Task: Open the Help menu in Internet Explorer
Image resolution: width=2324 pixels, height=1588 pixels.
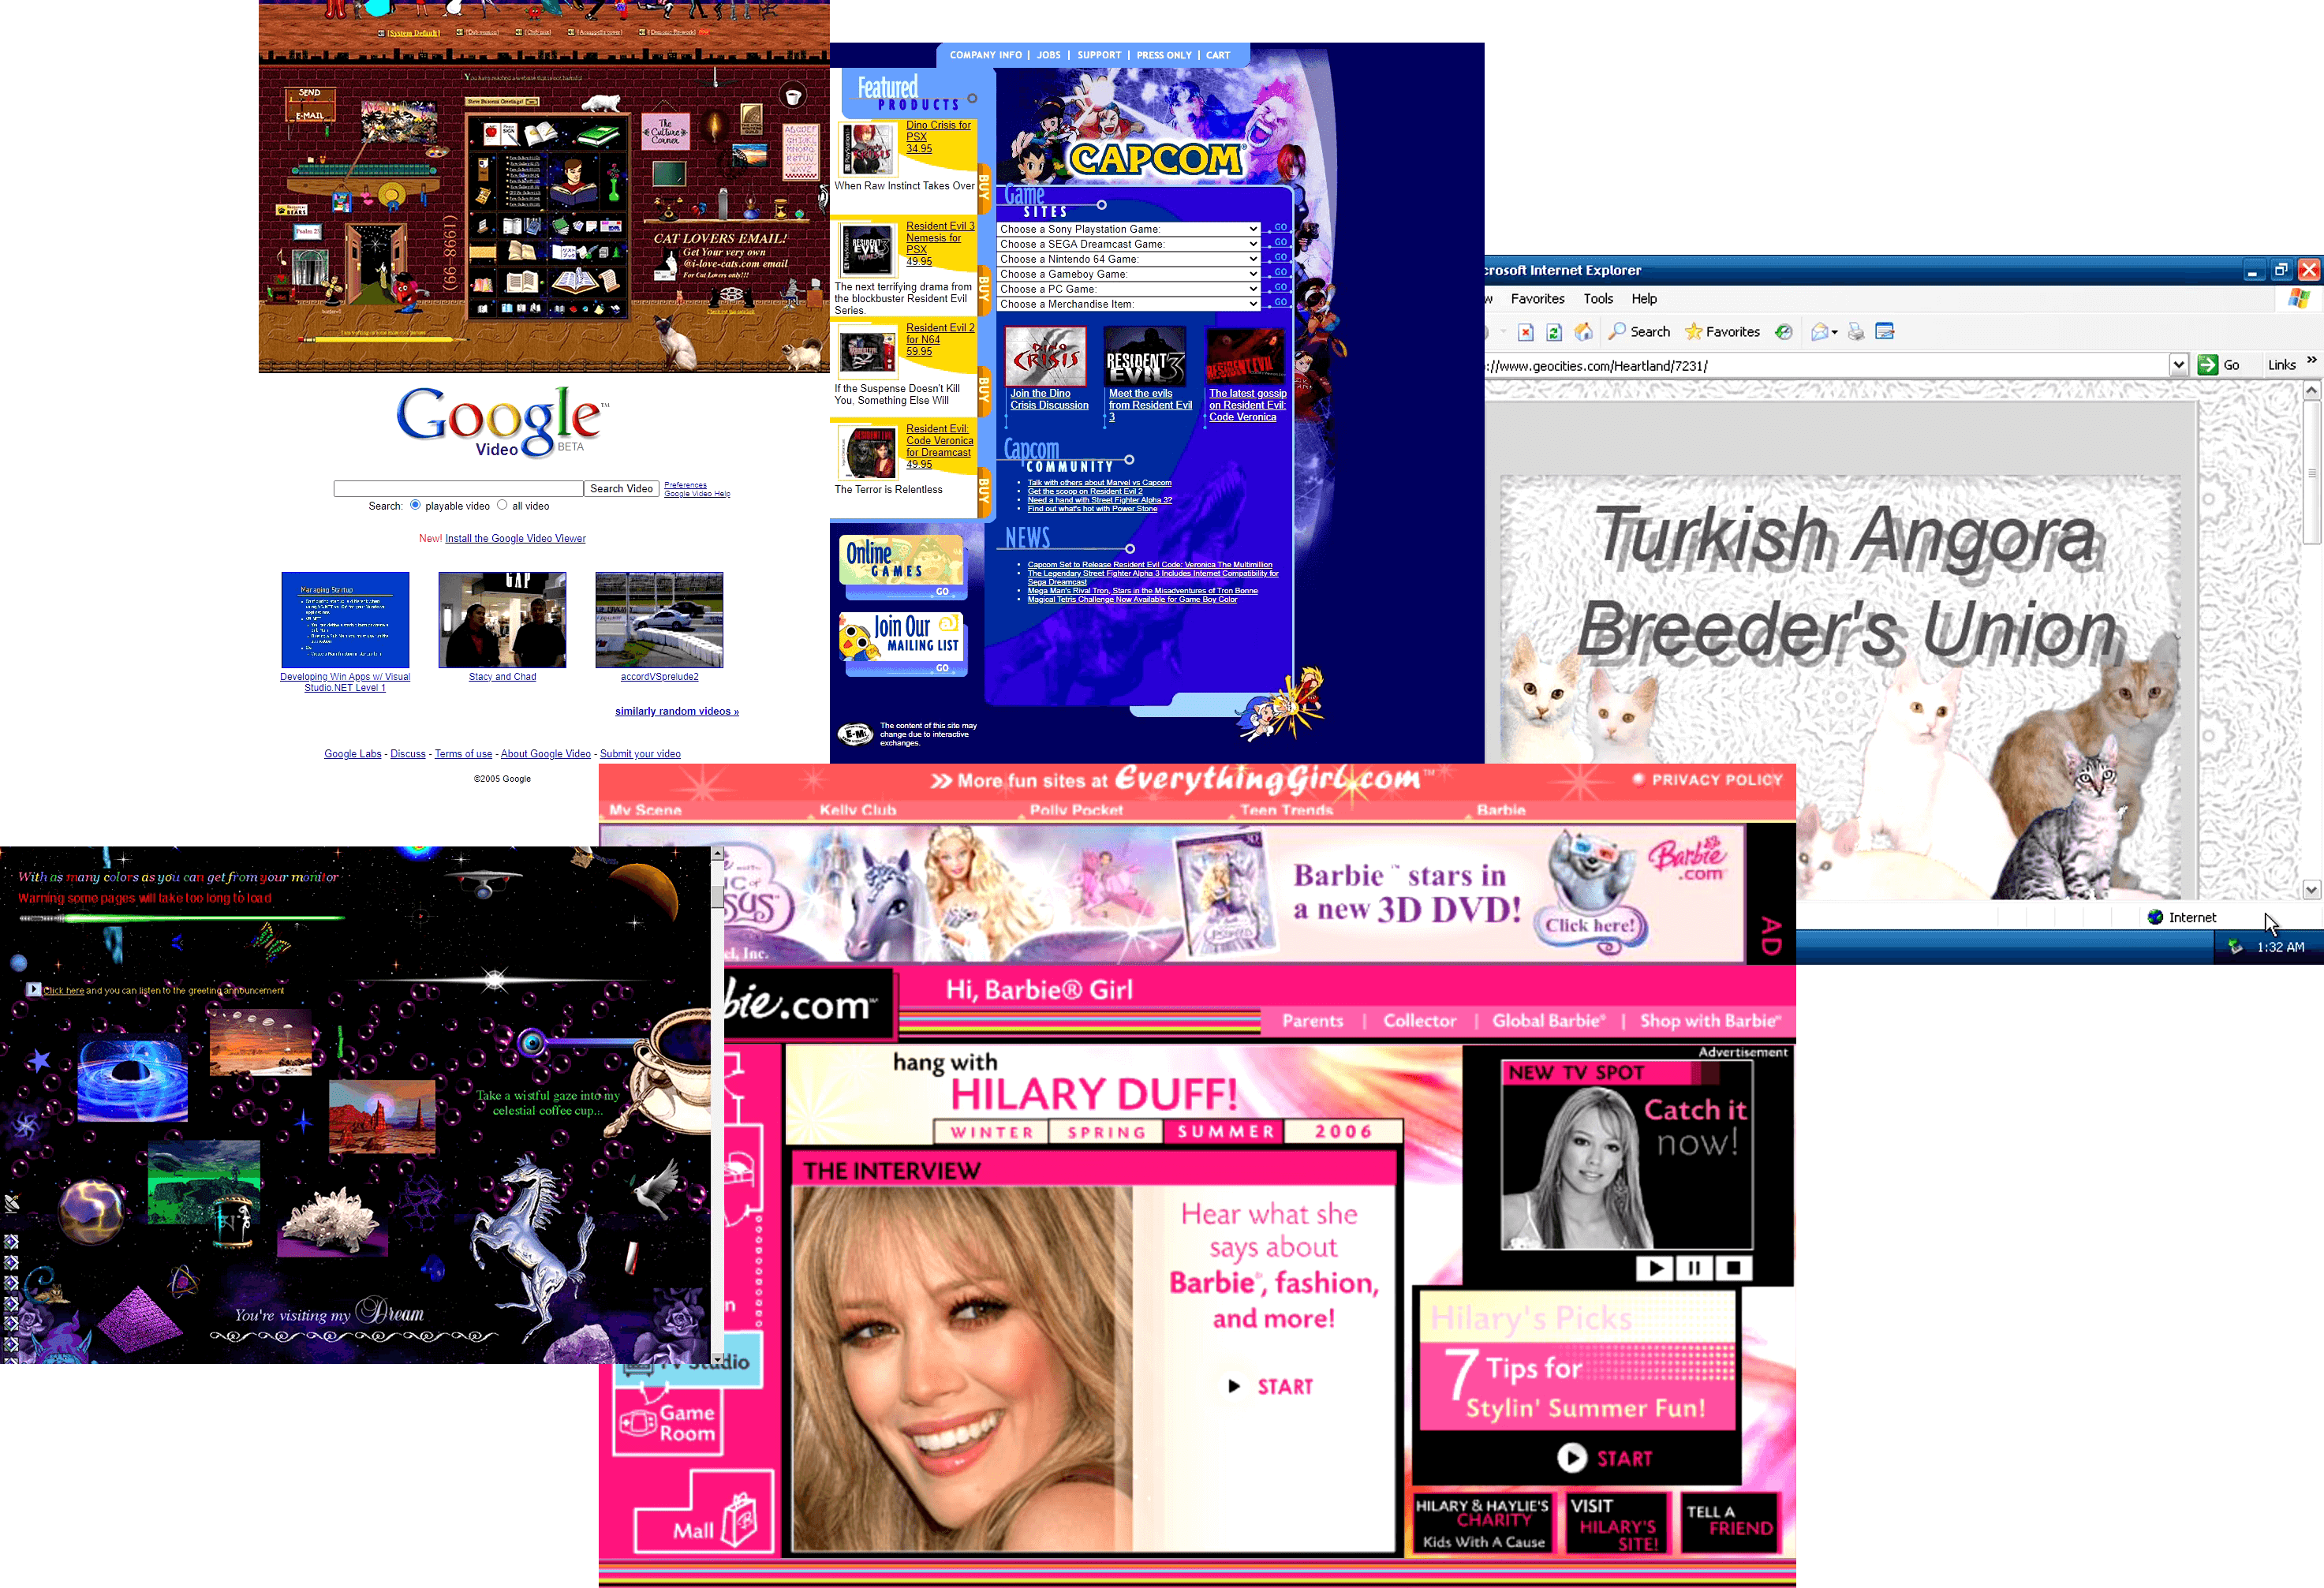Action: click(x=1644, y=299)
